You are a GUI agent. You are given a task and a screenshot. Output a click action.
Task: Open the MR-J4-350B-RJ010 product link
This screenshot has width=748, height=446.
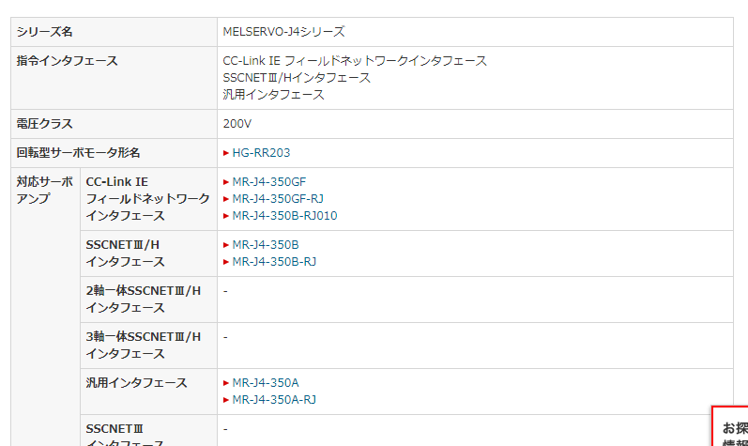[284, 215]
